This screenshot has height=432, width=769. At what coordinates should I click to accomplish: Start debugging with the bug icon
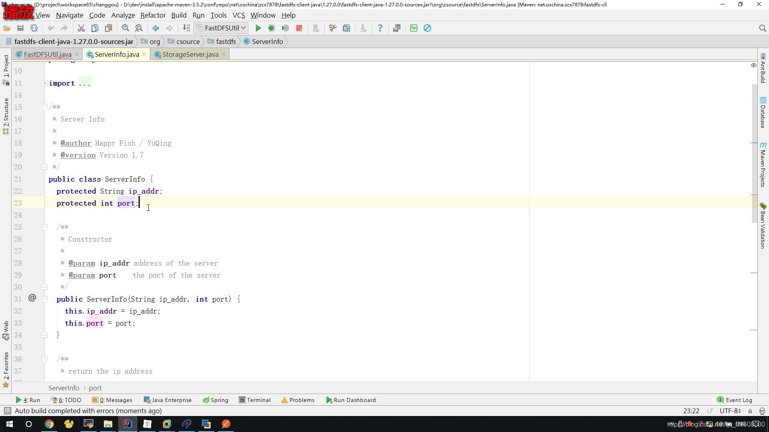(272, 28)
